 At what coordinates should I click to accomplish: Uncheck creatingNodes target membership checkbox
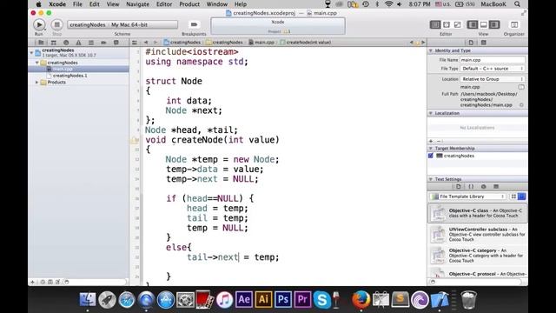(x=431, y=156)
